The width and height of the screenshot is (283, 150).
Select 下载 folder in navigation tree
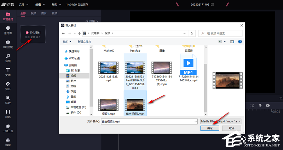(x=71, y=91)
